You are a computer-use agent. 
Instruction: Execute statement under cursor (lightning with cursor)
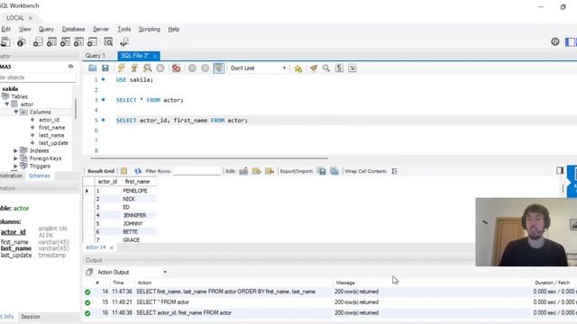(134, 68)
